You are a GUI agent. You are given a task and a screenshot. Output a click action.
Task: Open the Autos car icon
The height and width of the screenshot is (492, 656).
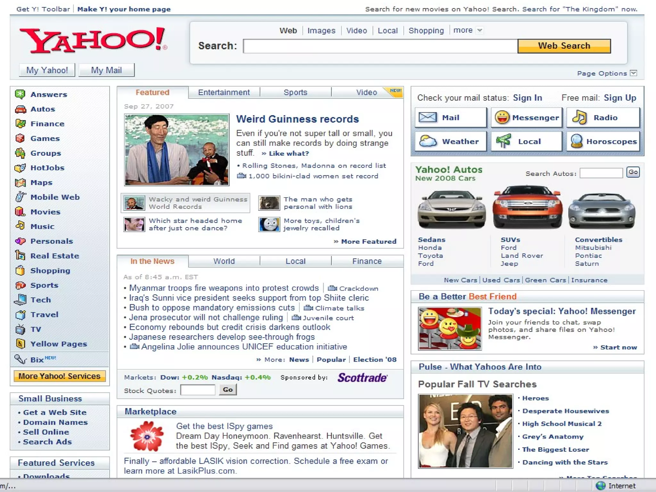coord(20,109)
